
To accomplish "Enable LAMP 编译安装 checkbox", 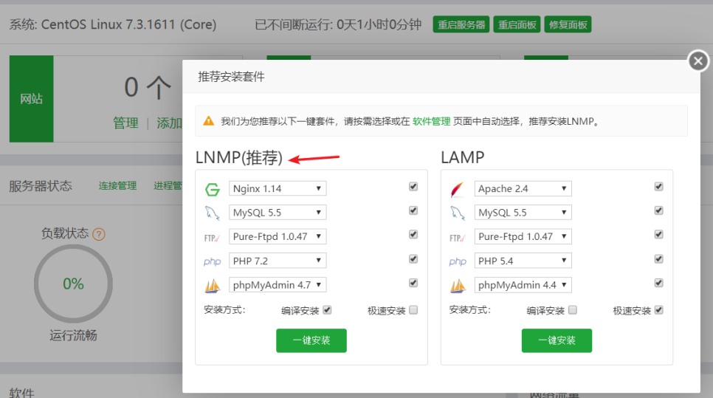I will [x=573, y=310].
